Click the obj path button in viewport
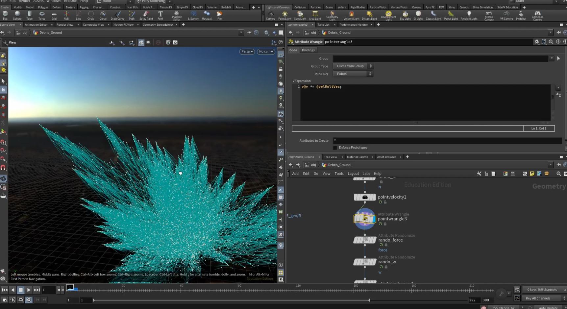Screen dimensions: 567x309 coord(22,33)
